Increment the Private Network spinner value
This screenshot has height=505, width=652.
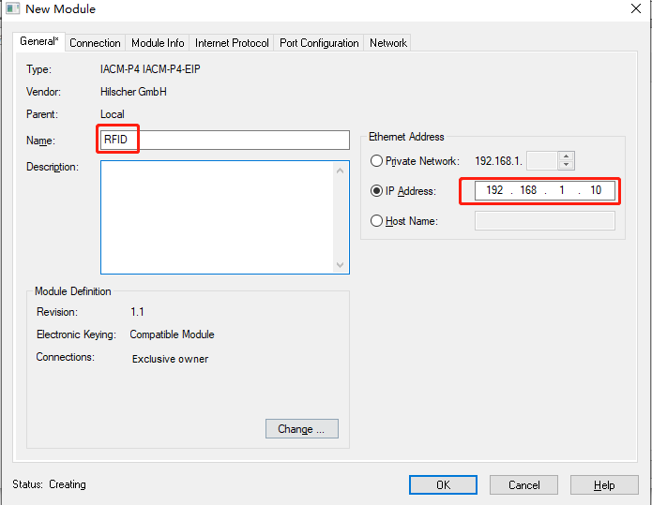pyautogui.click(x=566, y=156)
